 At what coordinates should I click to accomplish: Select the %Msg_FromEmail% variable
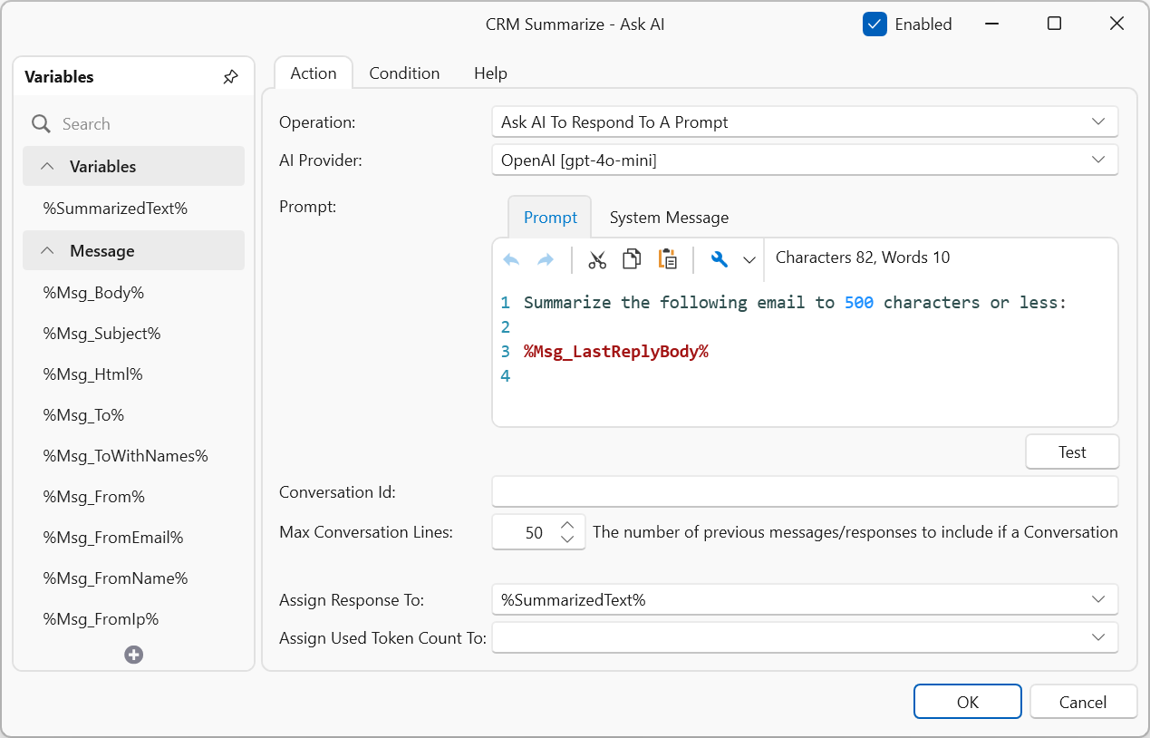point(113,538)
